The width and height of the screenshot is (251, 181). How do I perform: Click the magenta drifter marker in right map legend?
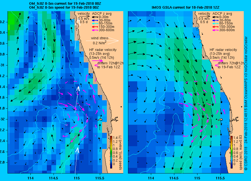[x=217, y=65]
